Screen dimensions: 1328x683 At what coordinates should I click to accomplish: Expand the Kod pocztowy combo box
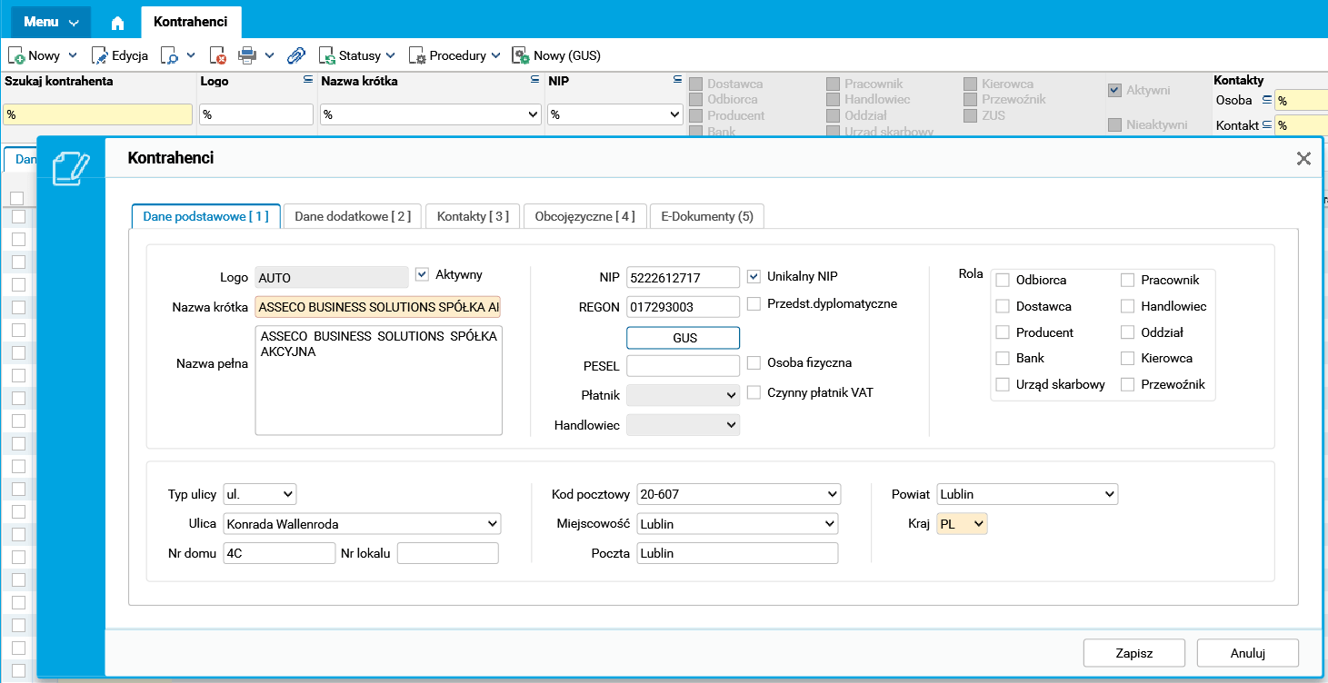pos(739,494)
